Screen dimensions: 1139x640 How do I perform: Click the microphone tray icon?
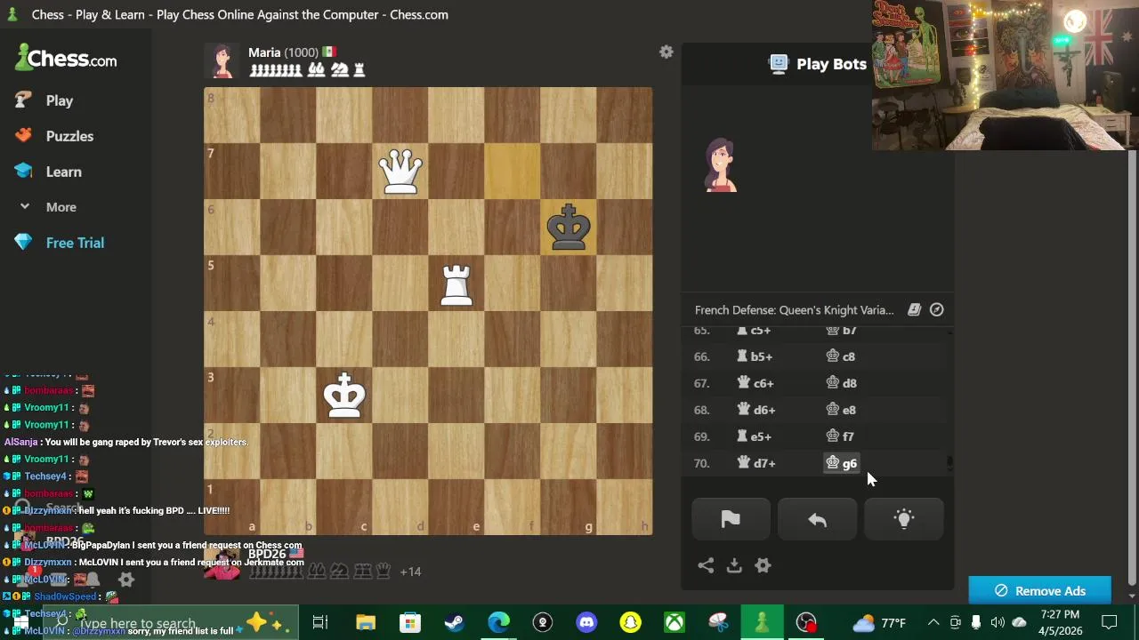click(976, 623)
